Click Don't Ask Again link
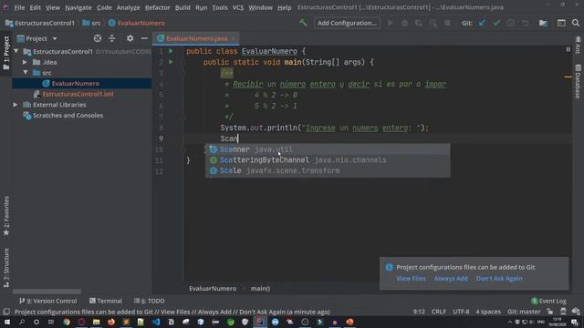584x328 pixels. coord(499,279)
